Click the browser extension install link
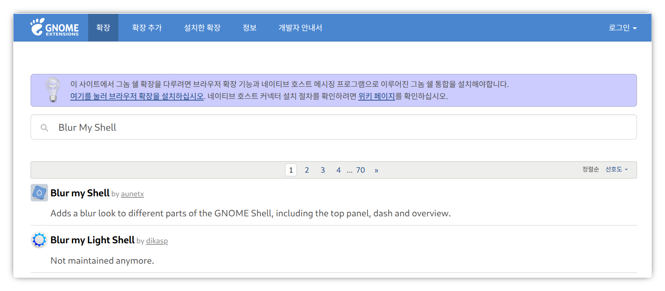Screen dimensions: 665x291 pos(137,96)
